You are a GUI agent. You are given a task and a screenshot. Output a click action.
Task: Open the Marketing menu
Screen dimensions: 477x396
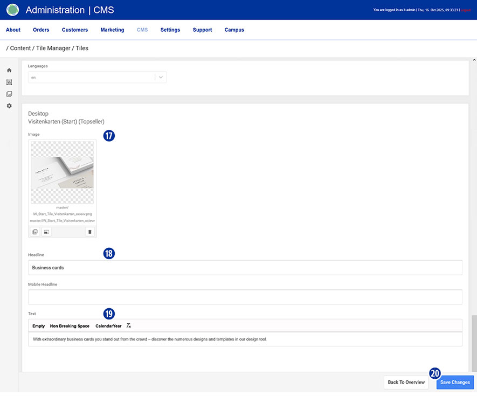(112, 30)
